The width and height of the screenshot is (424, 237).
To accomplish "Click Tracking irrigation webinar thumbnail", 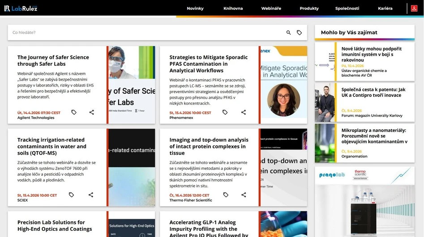I will (x=132, y=168).
